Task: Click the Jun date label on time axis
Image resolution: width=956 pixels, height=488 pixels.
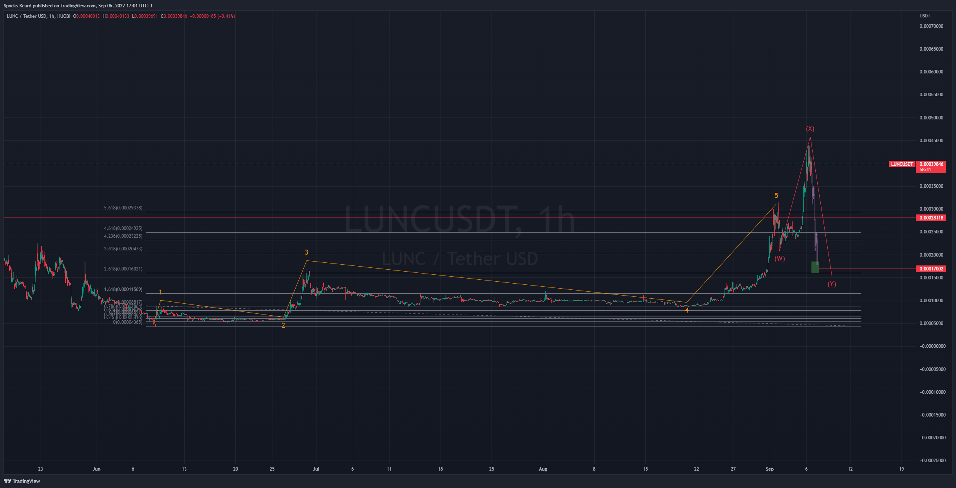Action: point(97,469)
